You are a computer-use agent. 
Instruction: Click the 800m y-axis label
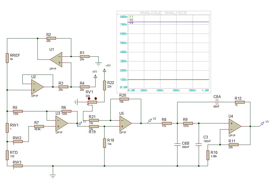pyautogui.click(x=124, y=17)
